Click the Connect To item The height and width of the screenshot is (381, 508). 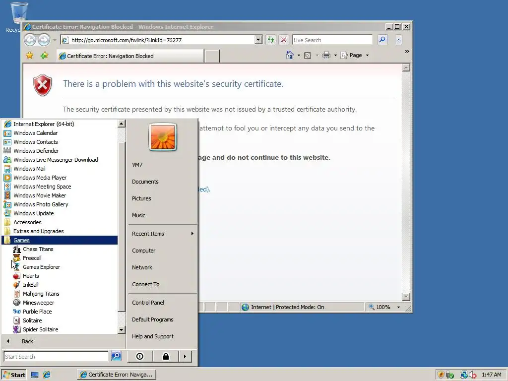(x=145, y=284)
